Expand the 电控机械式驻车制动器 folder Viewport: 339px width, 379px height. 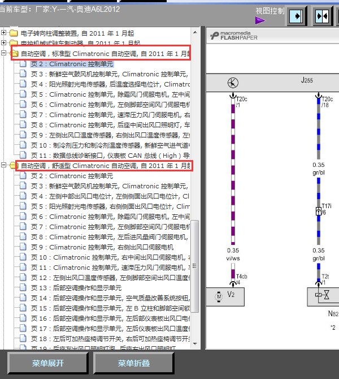tap(3, 43)
